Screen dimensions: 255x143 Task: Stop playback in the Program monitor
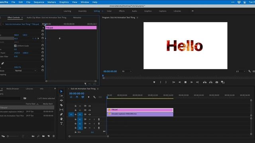185,82
